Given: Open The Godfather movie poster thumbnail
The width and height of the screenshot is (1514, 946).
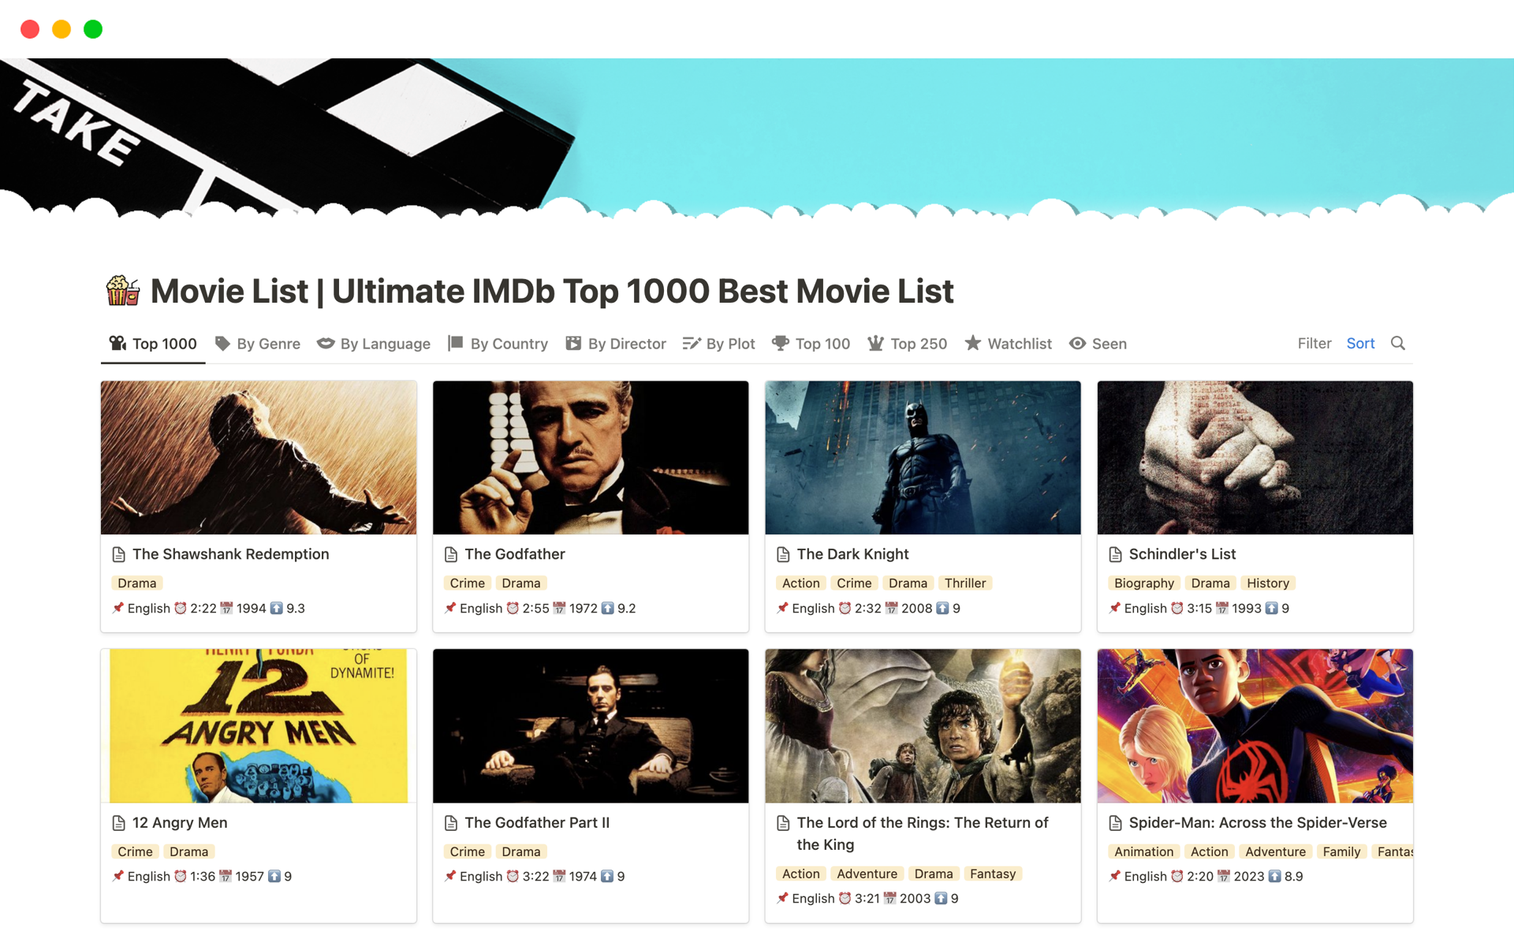Looking at the screenshot, I should click(591, 457).
